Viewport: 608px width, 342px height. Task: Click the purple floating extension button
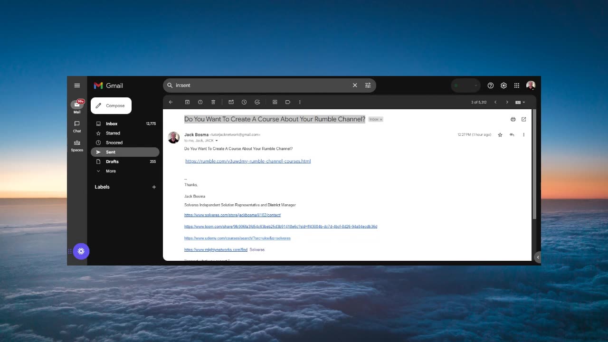click(81, 251)
